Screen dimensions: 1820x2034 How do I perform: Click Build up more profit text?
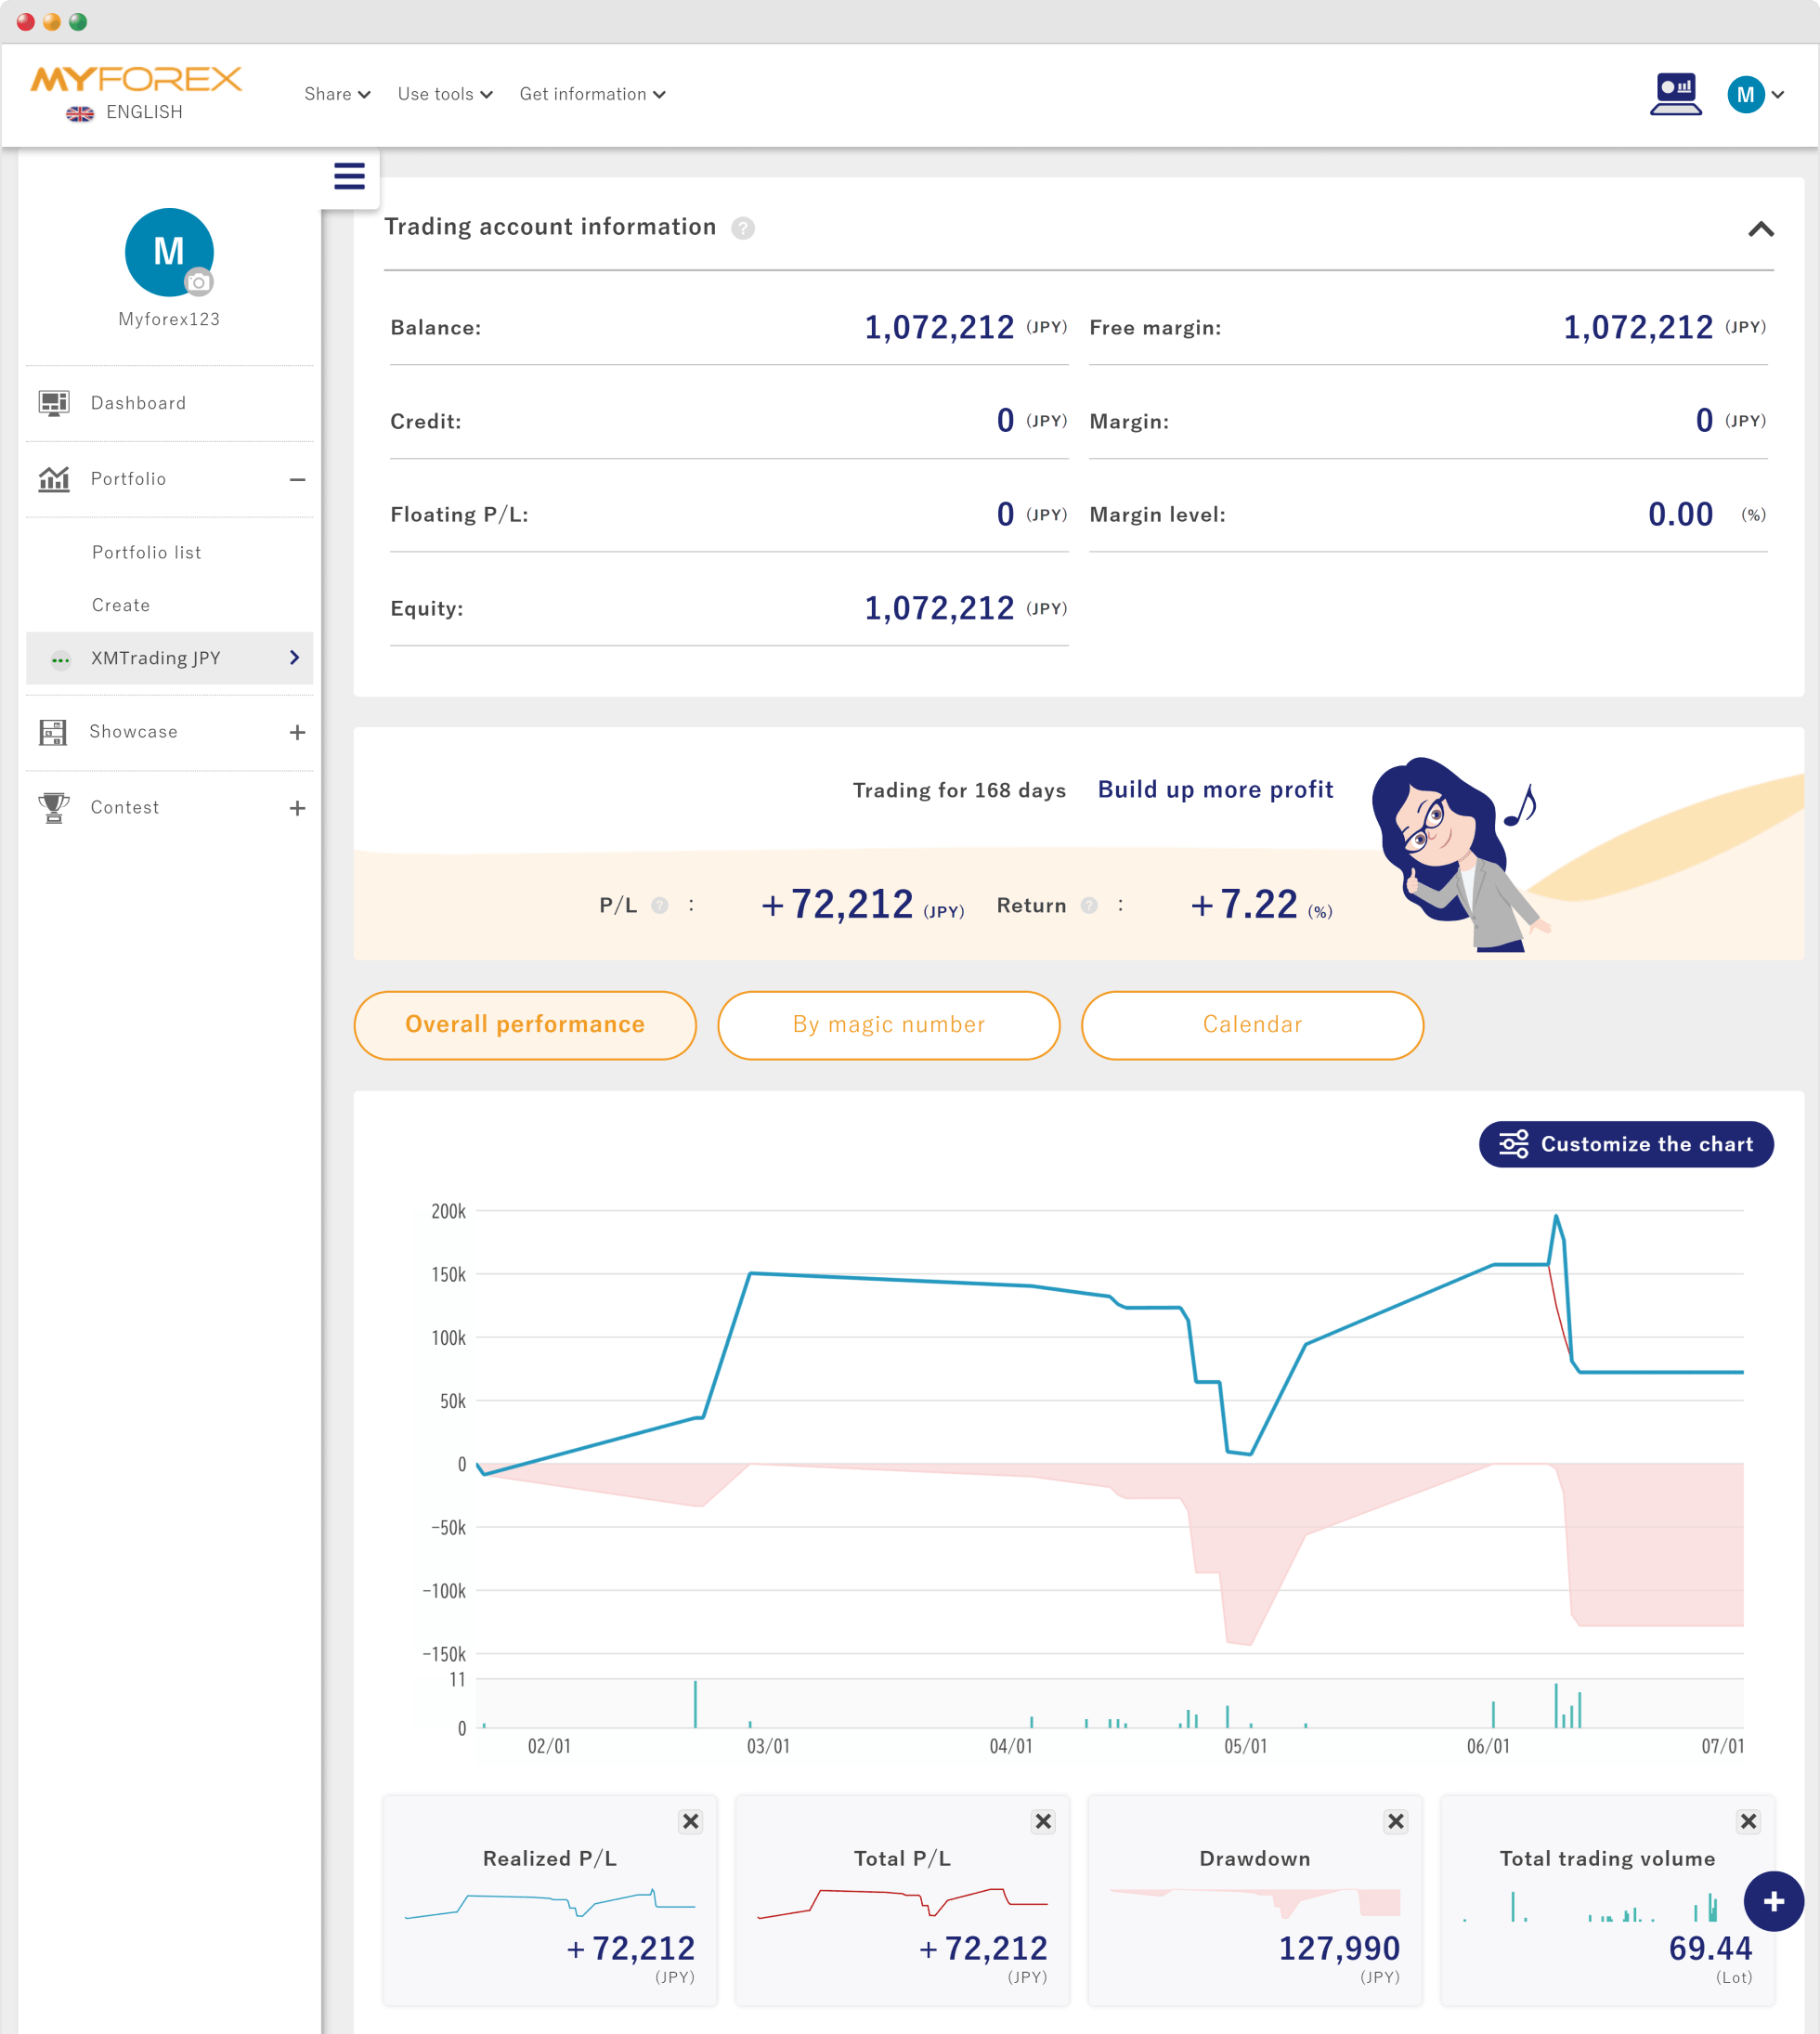click(x=1215, y=790)
